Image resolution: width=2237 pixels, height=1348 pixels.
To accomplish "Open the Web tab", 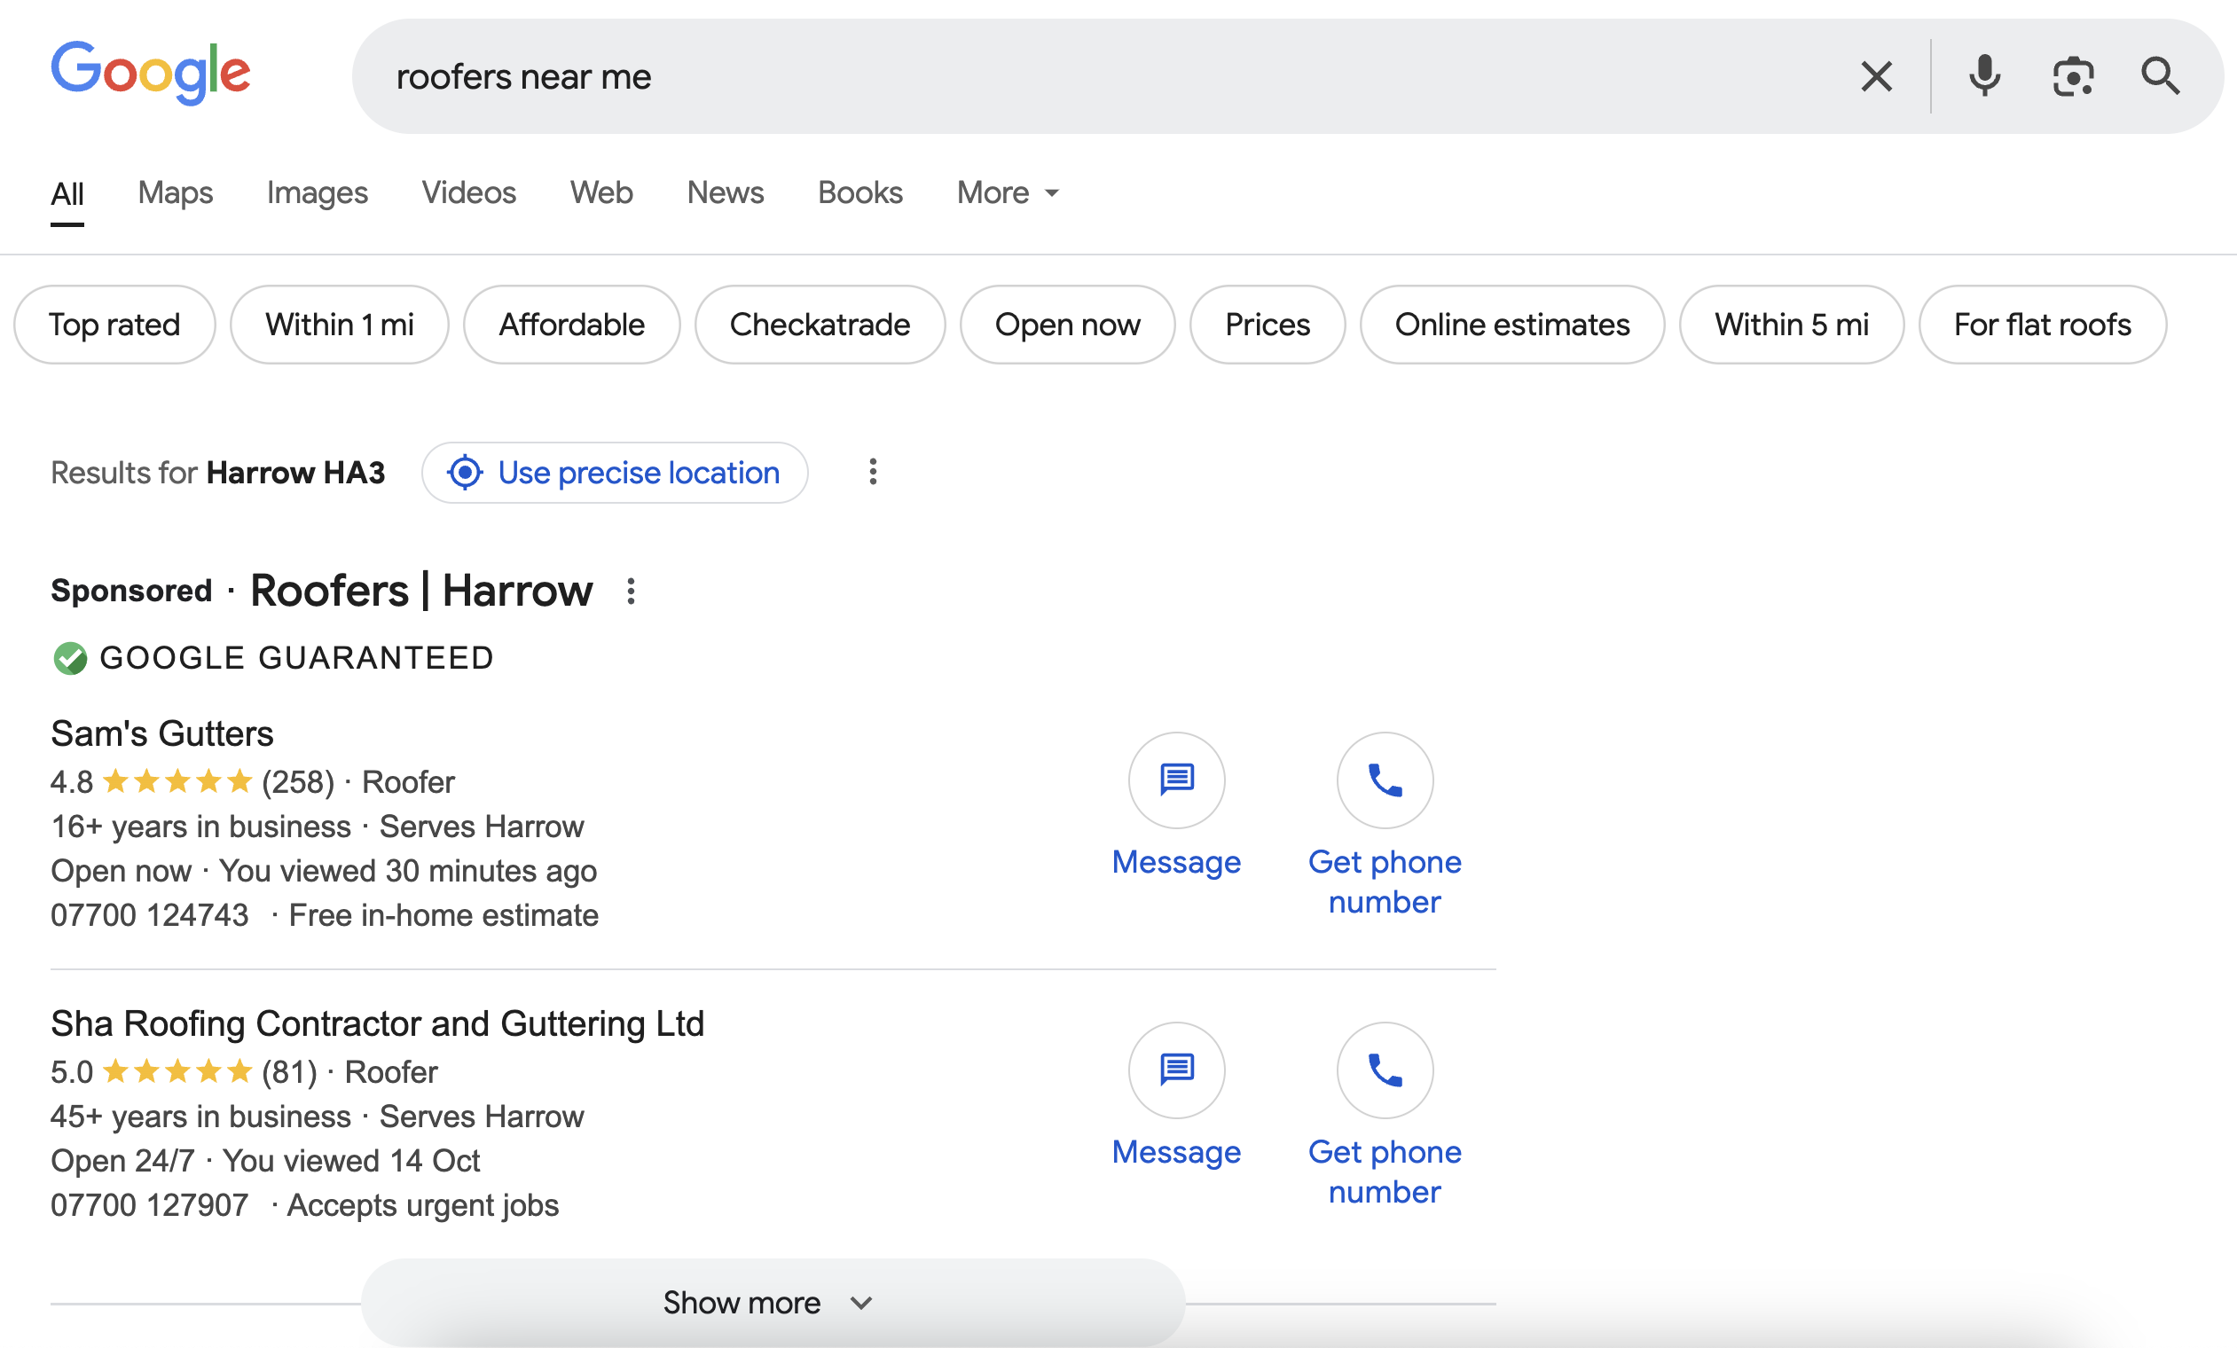I will [601, 192].
